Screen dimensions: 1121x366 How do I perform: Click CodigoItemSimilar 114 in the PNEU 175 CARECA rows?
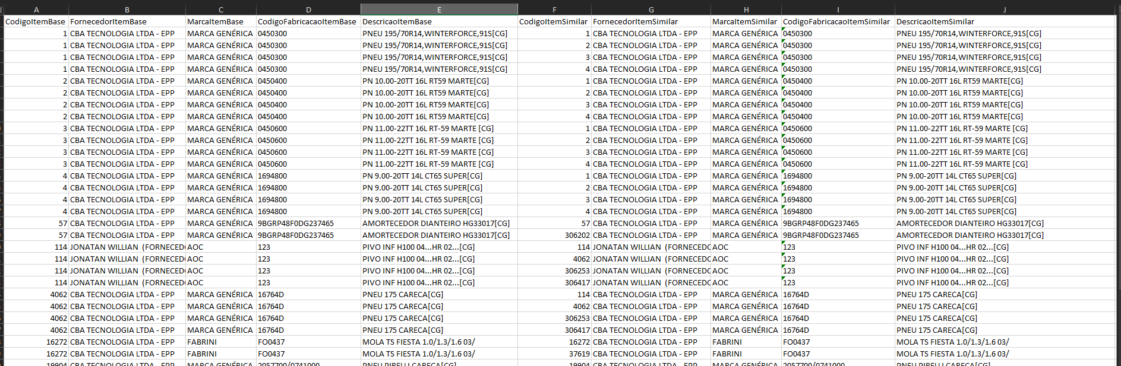coord(554,294)
